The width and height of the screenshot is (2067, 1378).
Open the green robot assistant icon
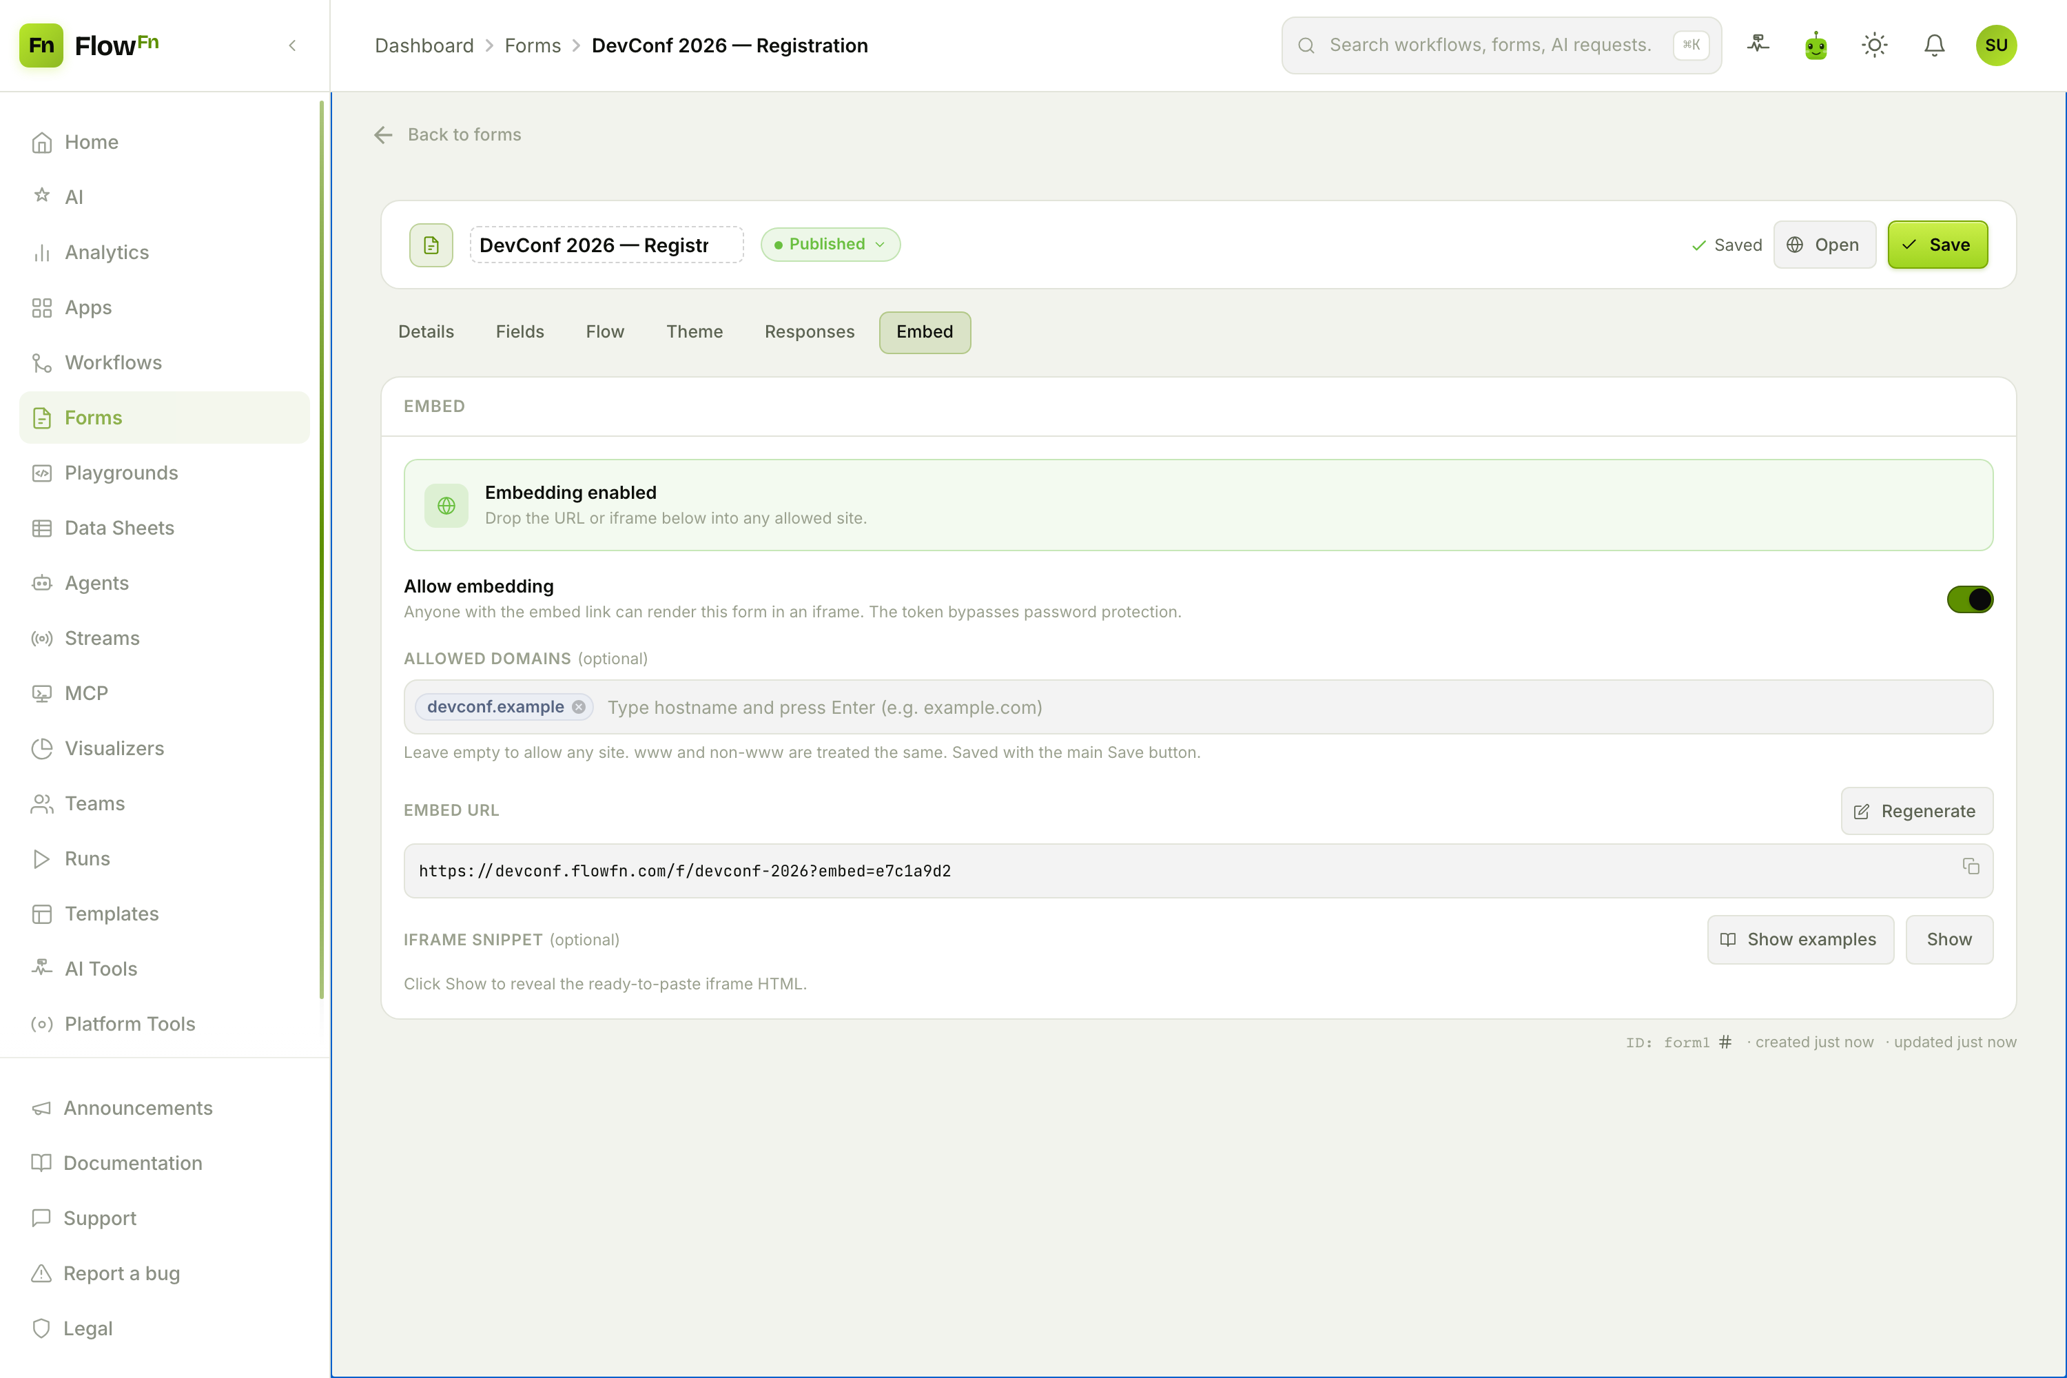[1816, 45]
